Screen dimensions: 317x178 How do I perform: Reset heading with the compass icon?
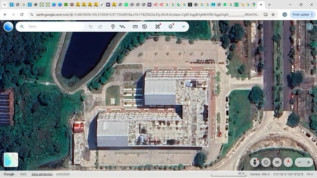[x=288, y=162]
